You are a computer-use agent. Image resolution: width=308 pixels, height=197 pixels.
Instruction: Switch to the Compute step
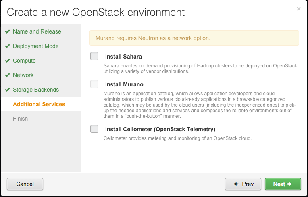pos(24,61)
